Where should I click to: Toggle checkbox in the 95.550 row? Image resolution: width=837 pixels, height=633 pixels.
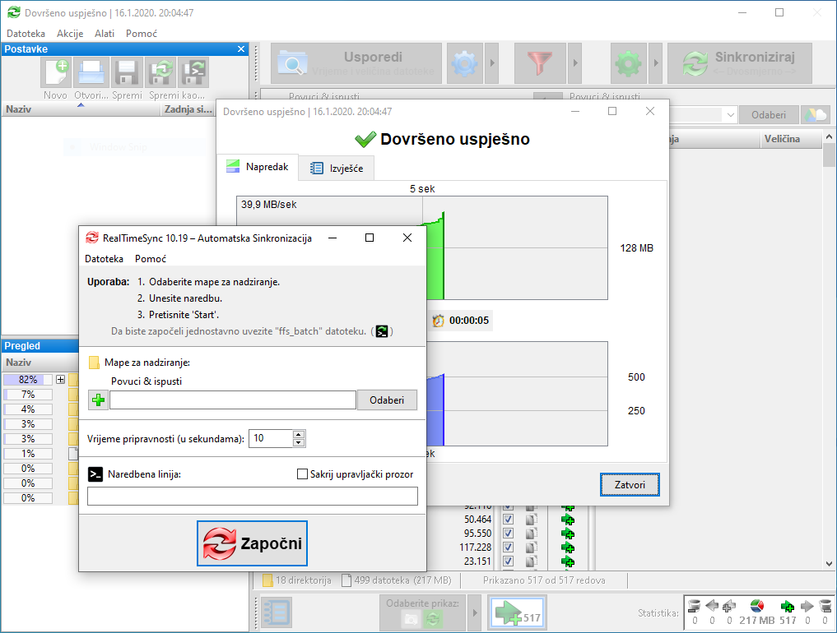[x=508, y=534]
